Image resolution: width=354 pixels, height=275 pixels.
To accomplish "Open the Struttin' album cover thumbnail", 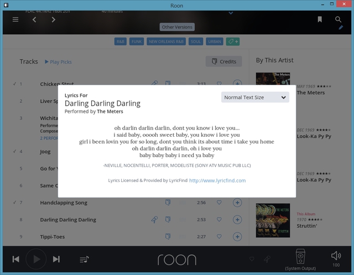I will [x=273, y=220].
